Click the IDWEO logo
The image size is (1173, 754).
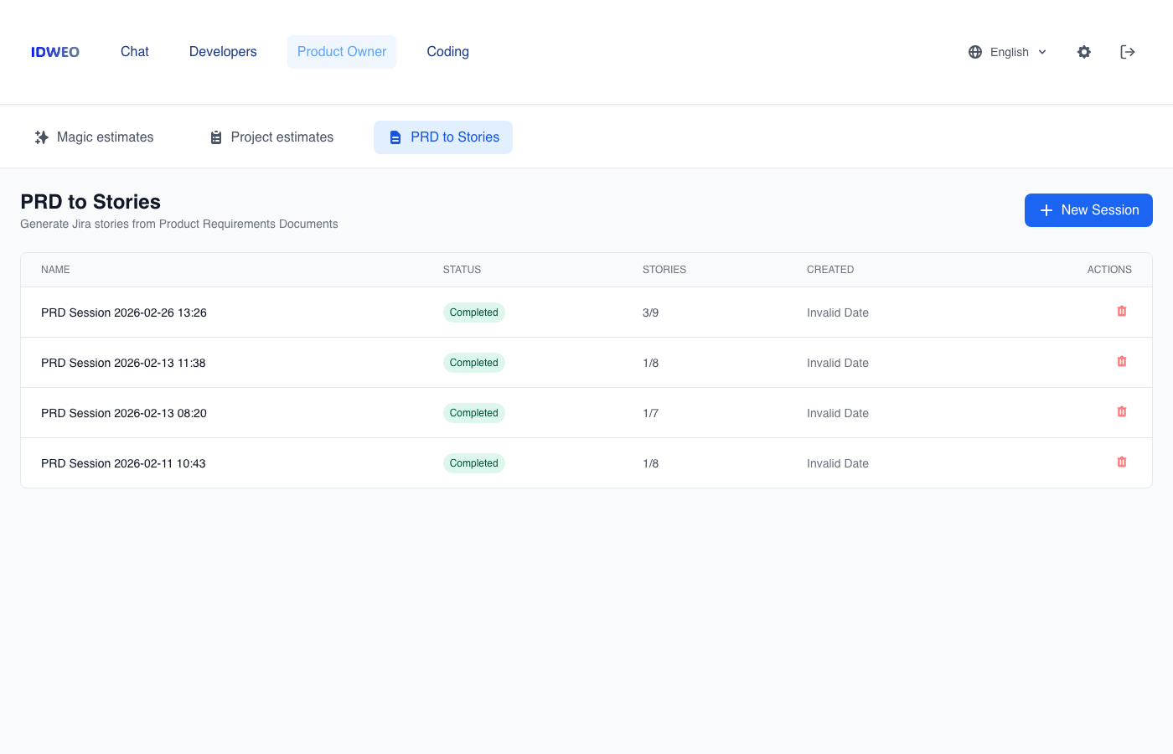54,51
